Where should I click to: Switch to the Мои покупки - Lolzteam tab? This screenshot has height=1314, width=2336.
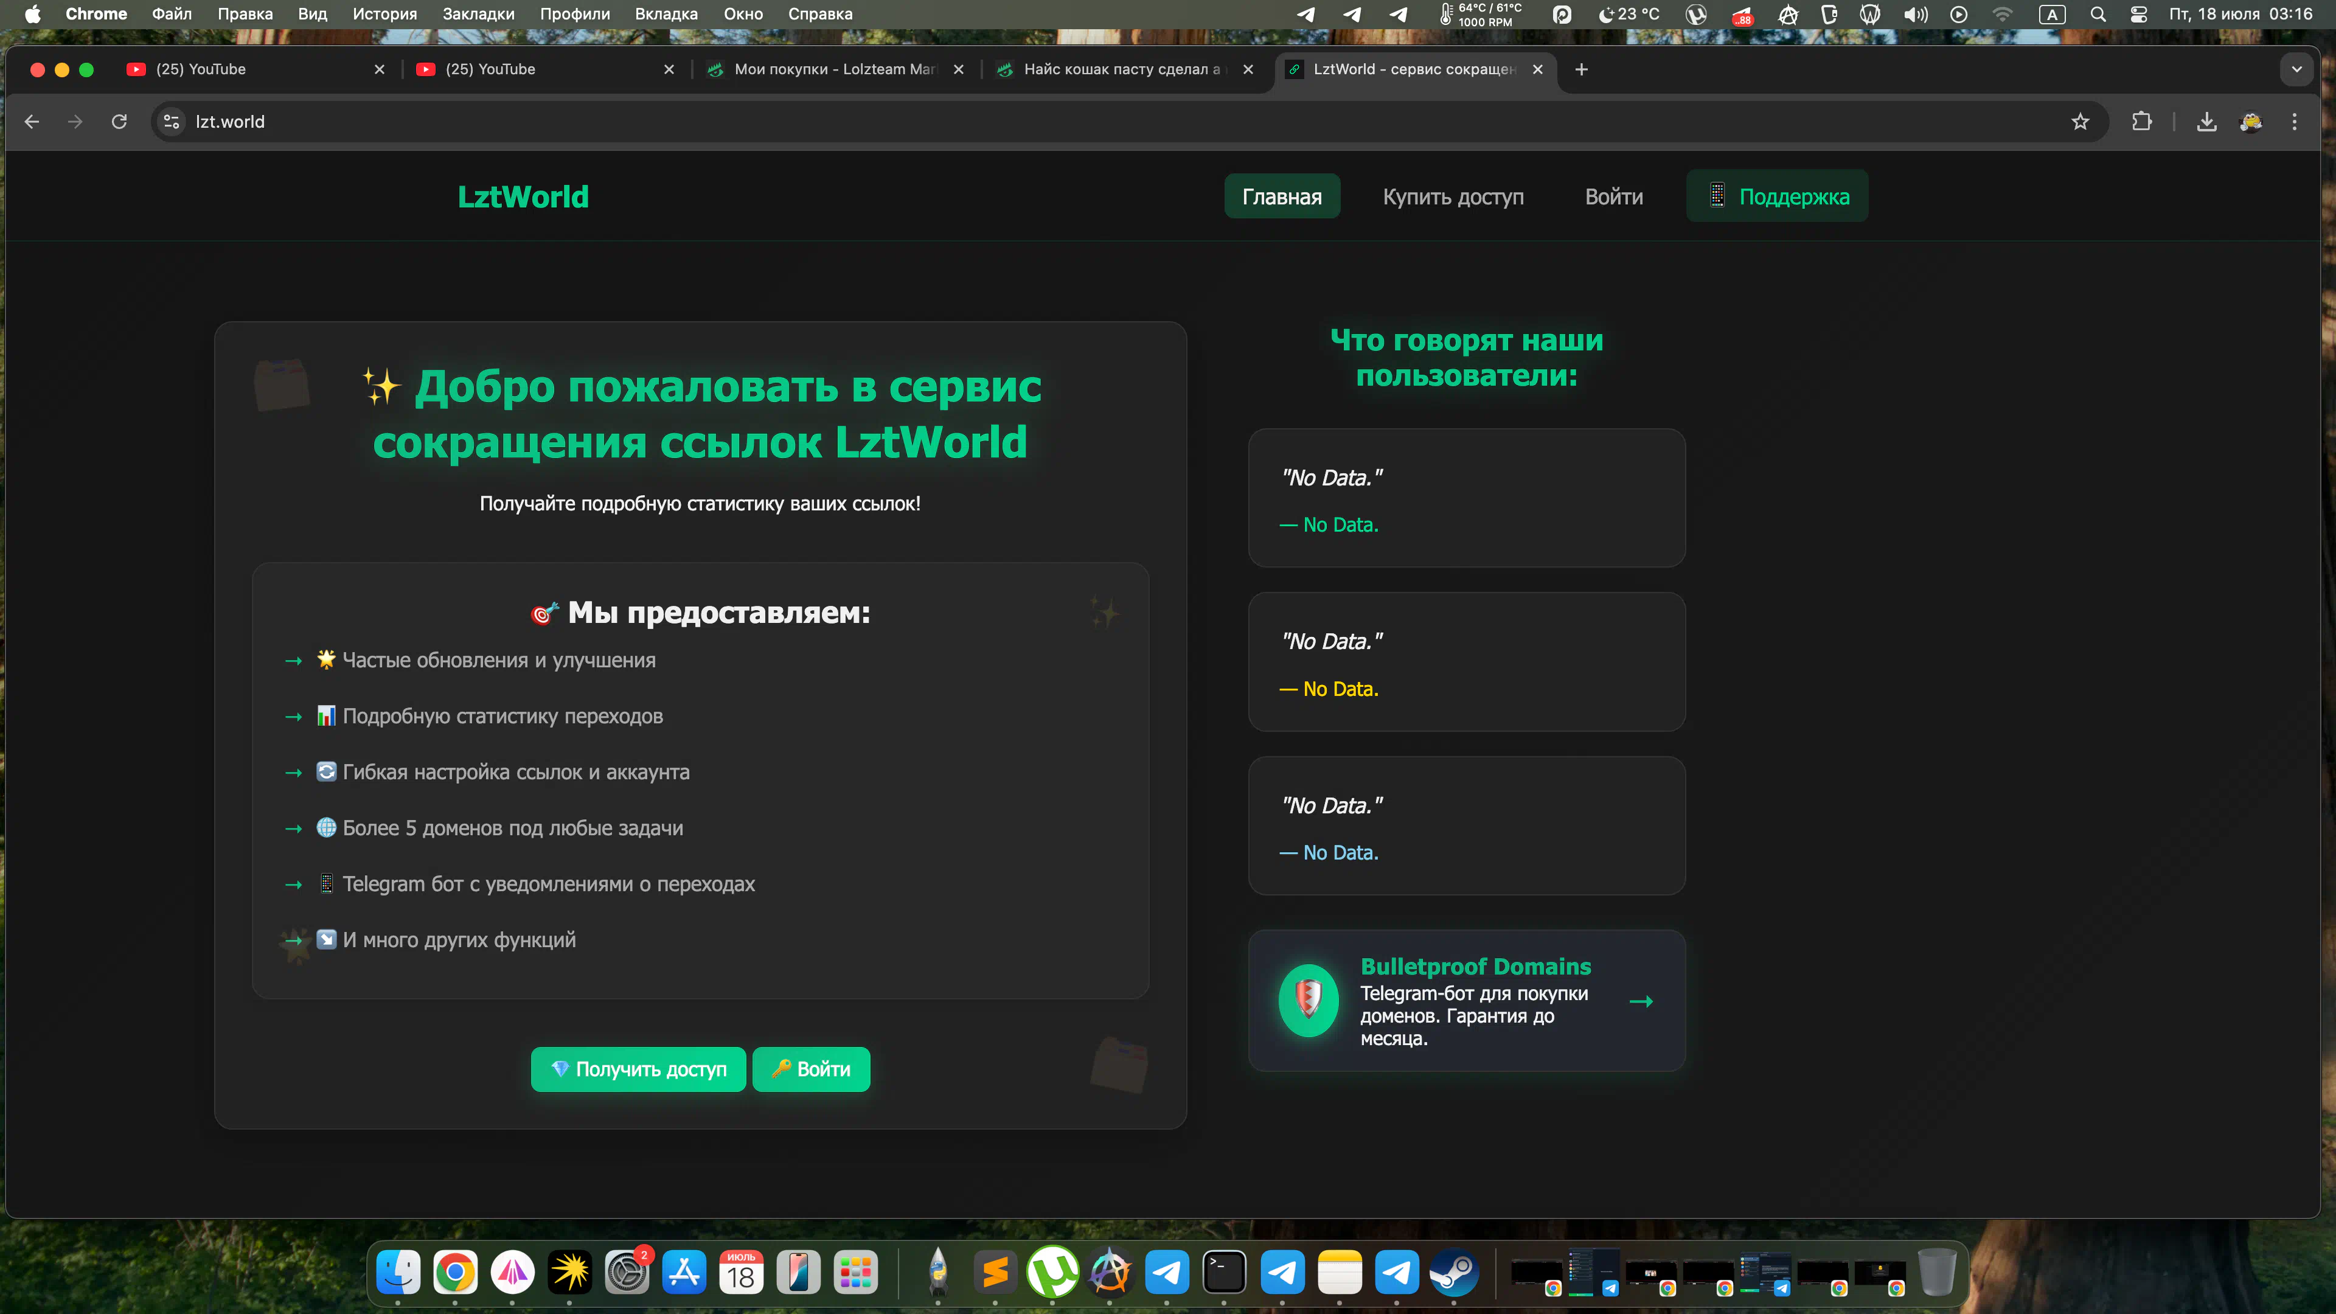click(x=835, y=69)
